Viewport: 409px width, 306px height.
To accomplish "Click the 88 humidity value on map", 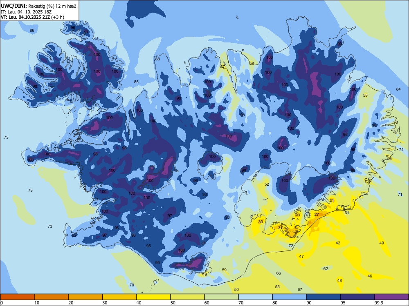I will pos(157,59).
